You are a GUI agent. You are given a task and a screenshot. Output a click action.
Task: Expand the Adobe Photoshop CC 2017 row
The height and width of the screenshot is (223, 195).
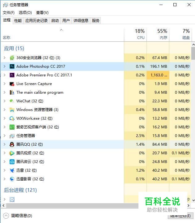tap(5, 66)
